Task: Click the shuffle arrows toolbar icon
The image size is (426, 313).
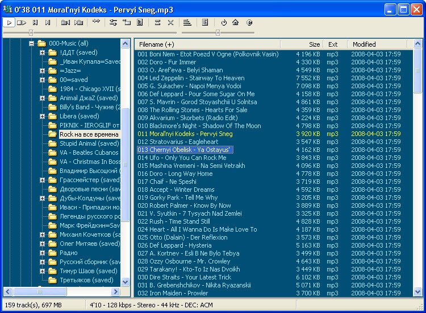Action: point(96,23)
